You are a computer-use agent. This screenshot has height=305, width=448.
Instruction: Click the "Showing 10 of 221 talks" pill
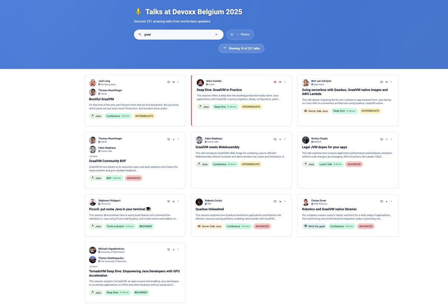pos(241,48)
